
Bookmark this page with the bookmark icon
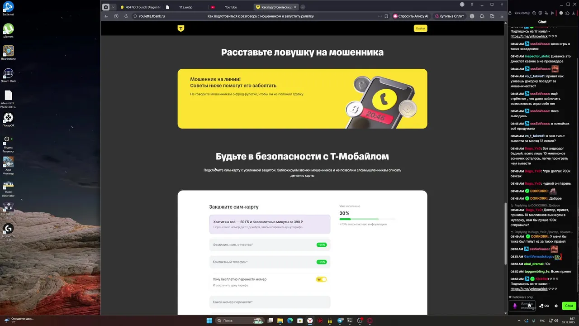[386, 16]
